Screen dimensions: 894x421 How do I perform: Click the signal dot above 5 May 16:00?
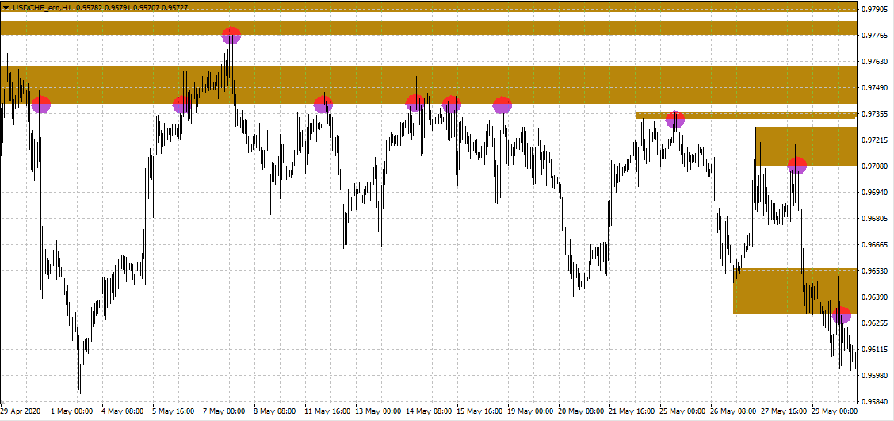pyautogui.click(x=181, y=105)
